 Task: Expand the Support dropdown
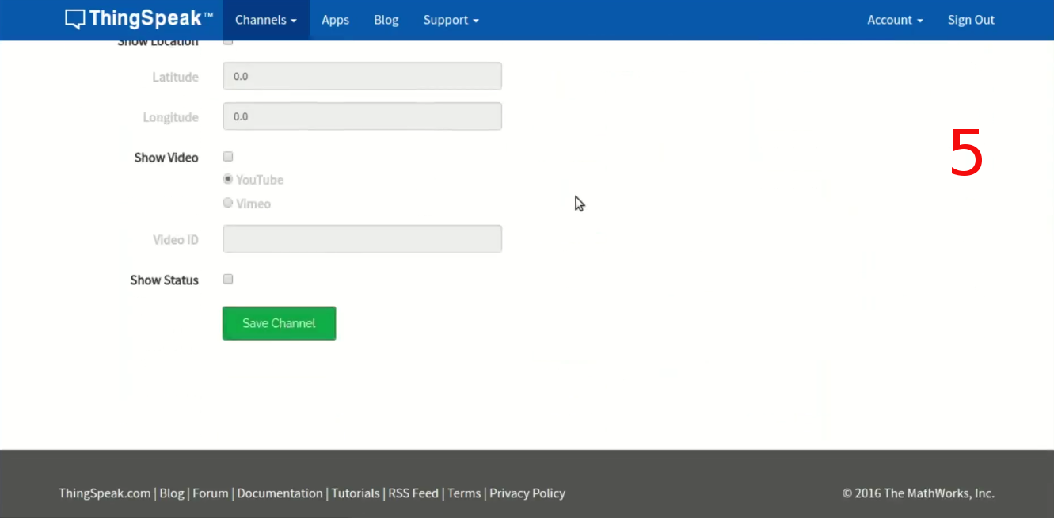(x=451, y=20)
